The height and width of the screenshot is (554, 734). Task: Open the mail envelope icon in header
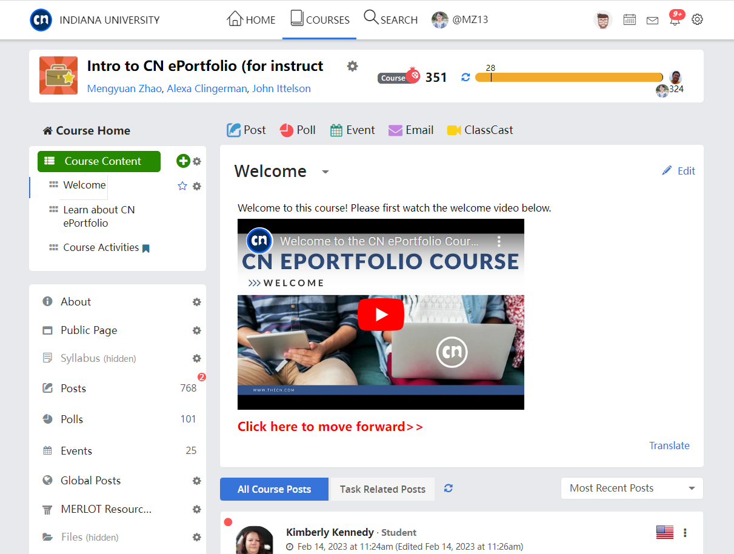pos(652,21)
